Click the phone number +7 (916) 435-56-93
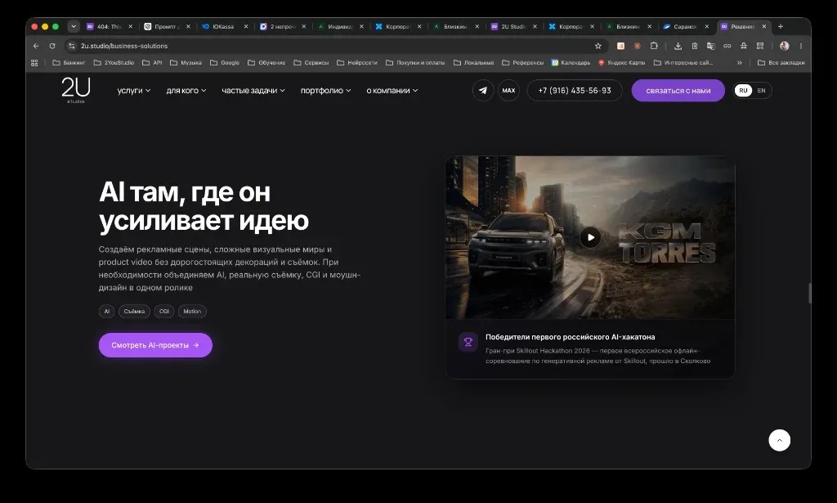The width and height of the screenshot is (837, 503). [575, 91]
